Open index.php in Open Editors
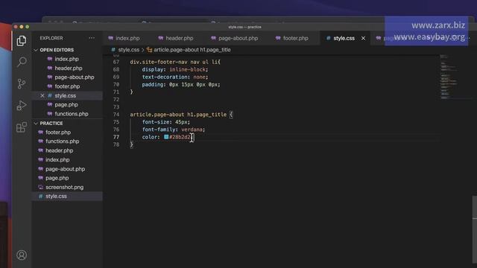Screen dimensions: 477x268 point(66,59)
